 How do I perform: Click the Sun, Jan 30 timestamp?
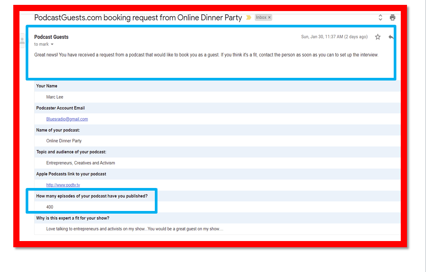(334, 37)
